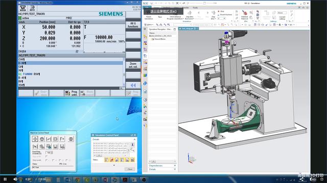Click the Tools tab in NX ribbon

[x=195, y=8]
